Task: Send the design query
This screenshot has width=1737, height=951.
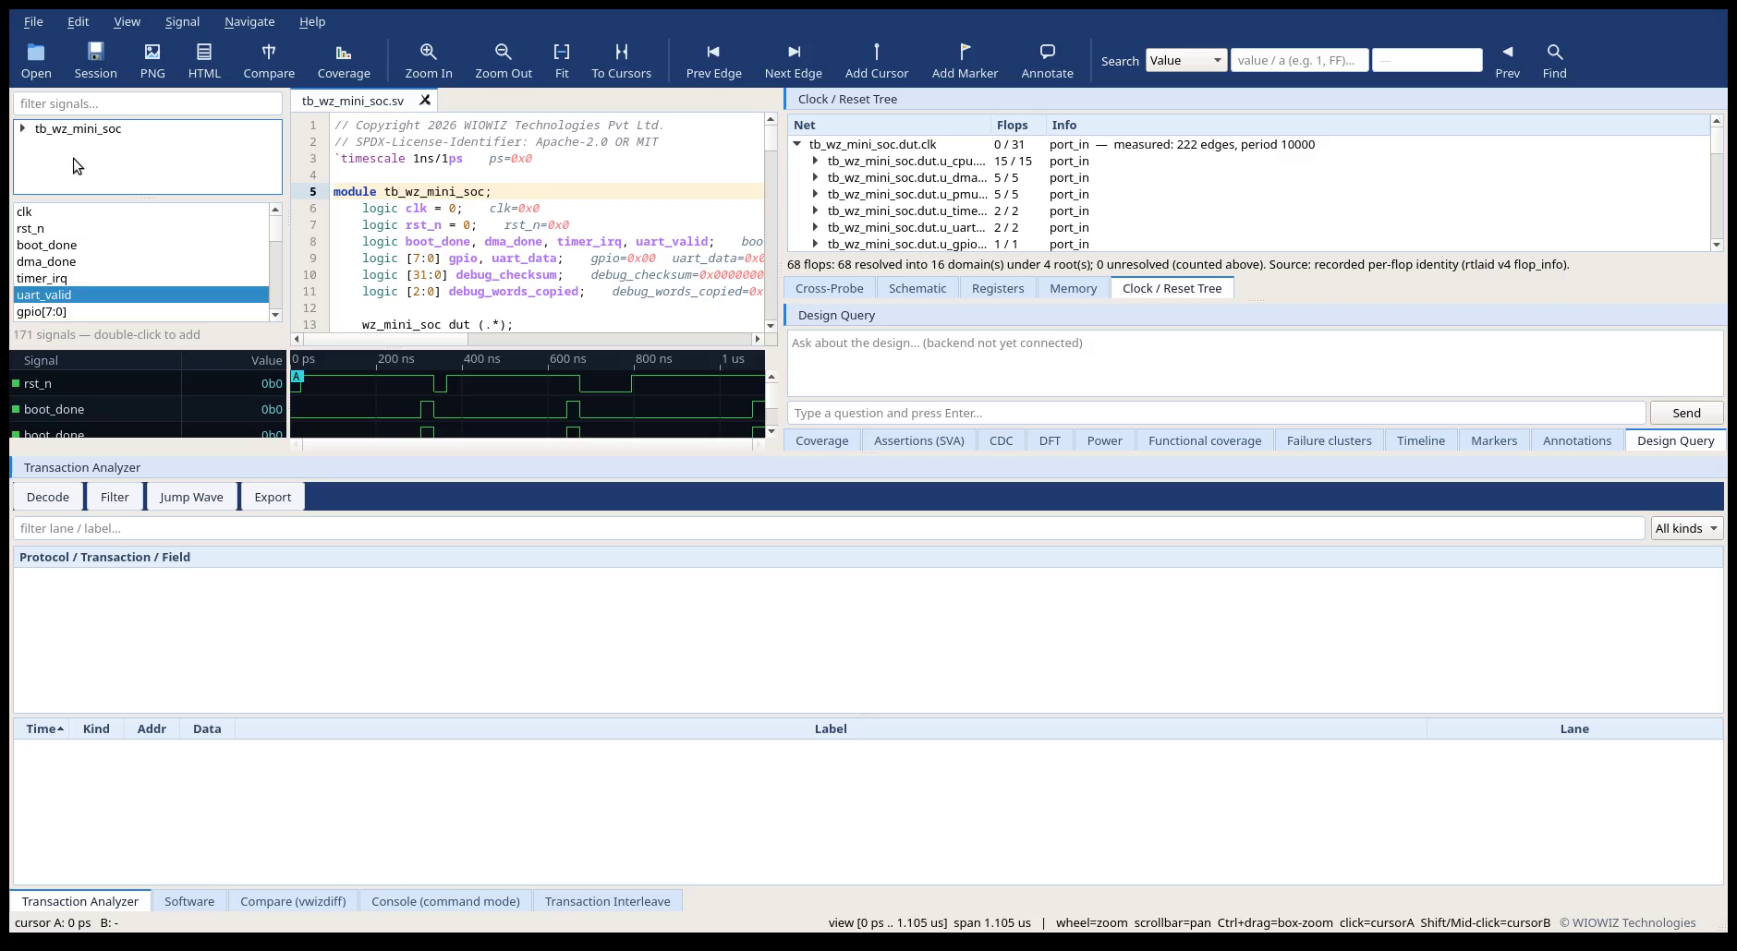Action: click(x=1686, y=413)
